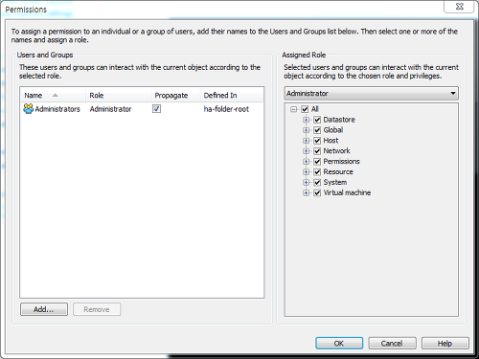Toggle the Network privilege checkbox
This screenshot has width=479, height=359.
(317, 151)
